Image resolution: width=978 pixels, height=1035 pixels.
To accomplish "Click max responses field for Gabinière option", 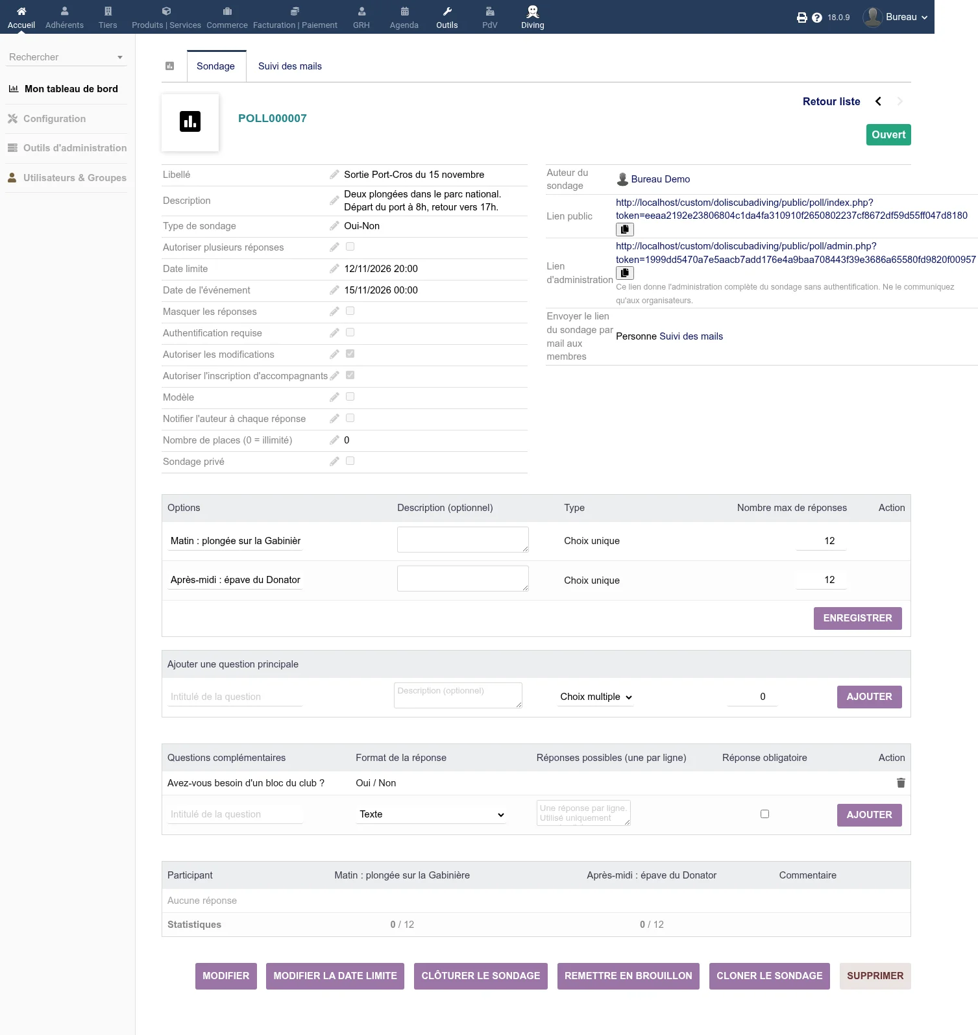I will 821,541.
